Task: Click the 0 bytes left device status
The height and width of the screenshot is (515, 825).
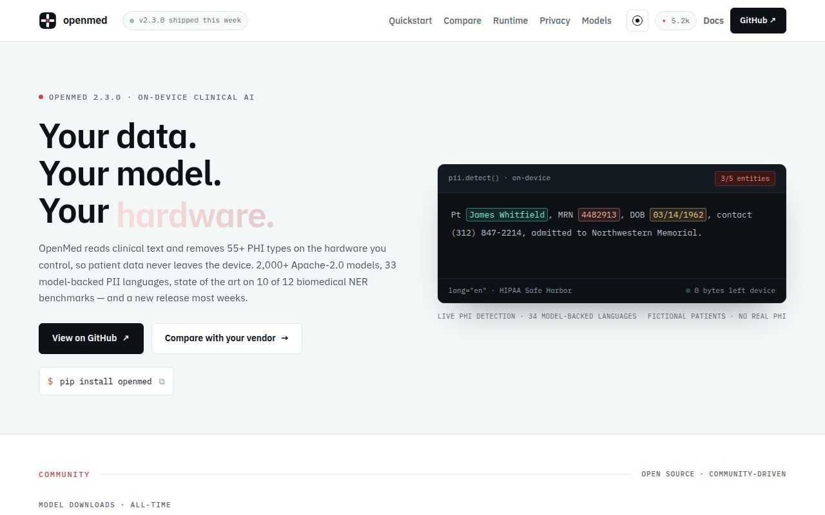Action: (x=731, y=290)
